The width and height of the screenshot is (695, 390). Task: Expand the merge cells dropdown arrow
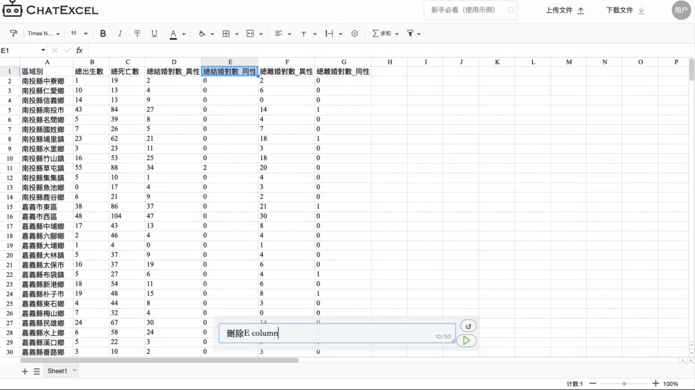click(x=261, y=34)
